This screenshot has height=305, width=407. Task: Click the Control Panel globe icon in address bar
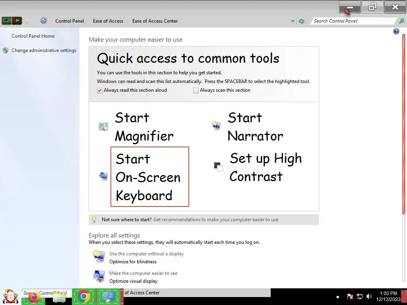[x=44, y=21]
